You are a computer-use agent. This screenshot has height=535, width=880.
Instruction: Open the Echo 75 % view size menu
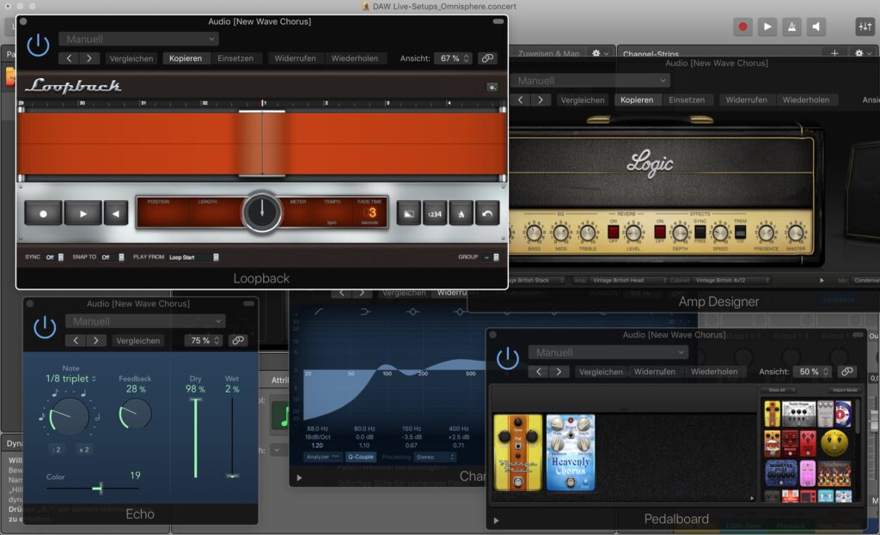[x=203, y=340]
